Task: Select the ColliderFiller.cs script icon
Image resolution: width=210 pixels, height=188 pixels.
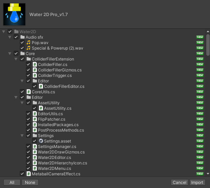Action: click(x=35, y=65)
